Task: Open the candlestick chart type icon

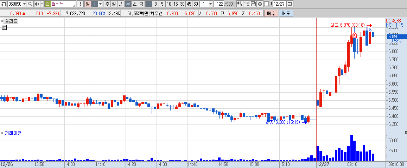Action: 240,4
